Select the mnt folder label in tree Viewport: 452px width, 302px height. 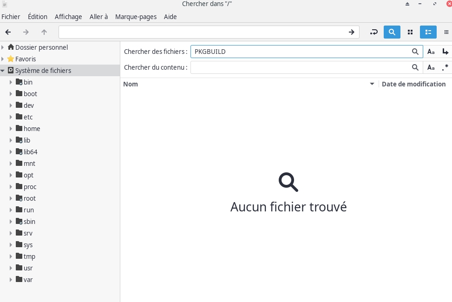coord(29,164)
